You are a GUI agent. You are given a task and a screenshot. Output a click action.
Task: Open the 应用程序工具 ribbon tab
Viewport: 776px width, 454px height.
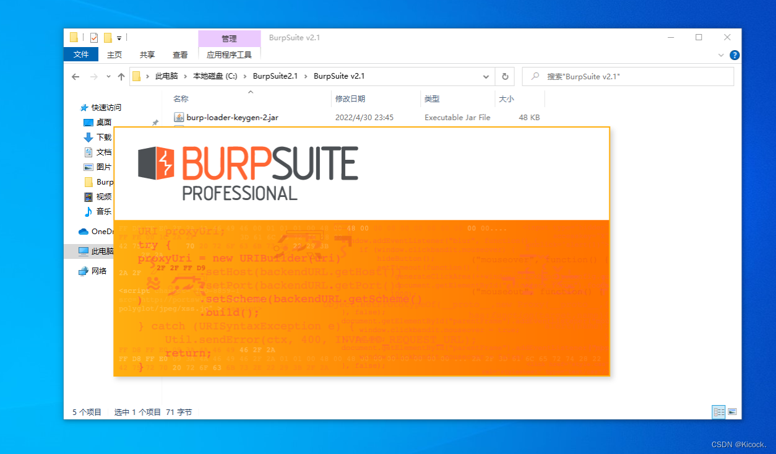tap(229, 55)
